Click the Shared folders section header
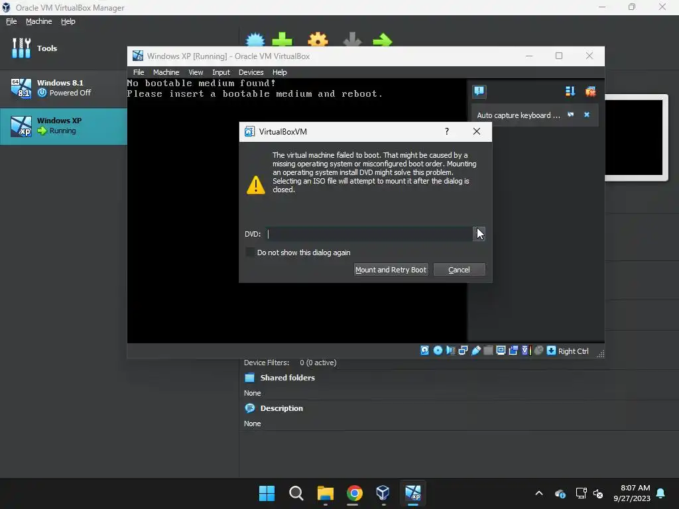Image resolution: width=679 pixels, height=509 pixels. pos(287,377)
